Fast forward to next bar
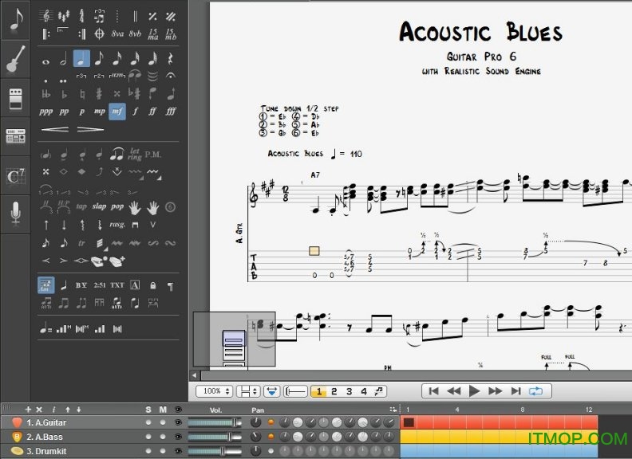The height and width of the screenshot is (459, 632). 496,391
